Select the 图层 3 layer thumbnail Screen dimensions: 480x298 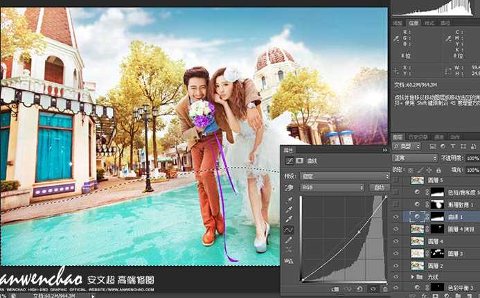pos(417,253)
